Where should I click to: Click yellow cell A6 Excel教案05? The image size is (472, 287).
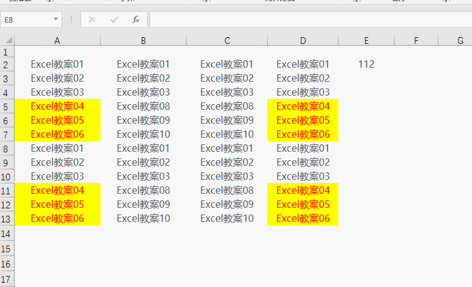[57, 120]
